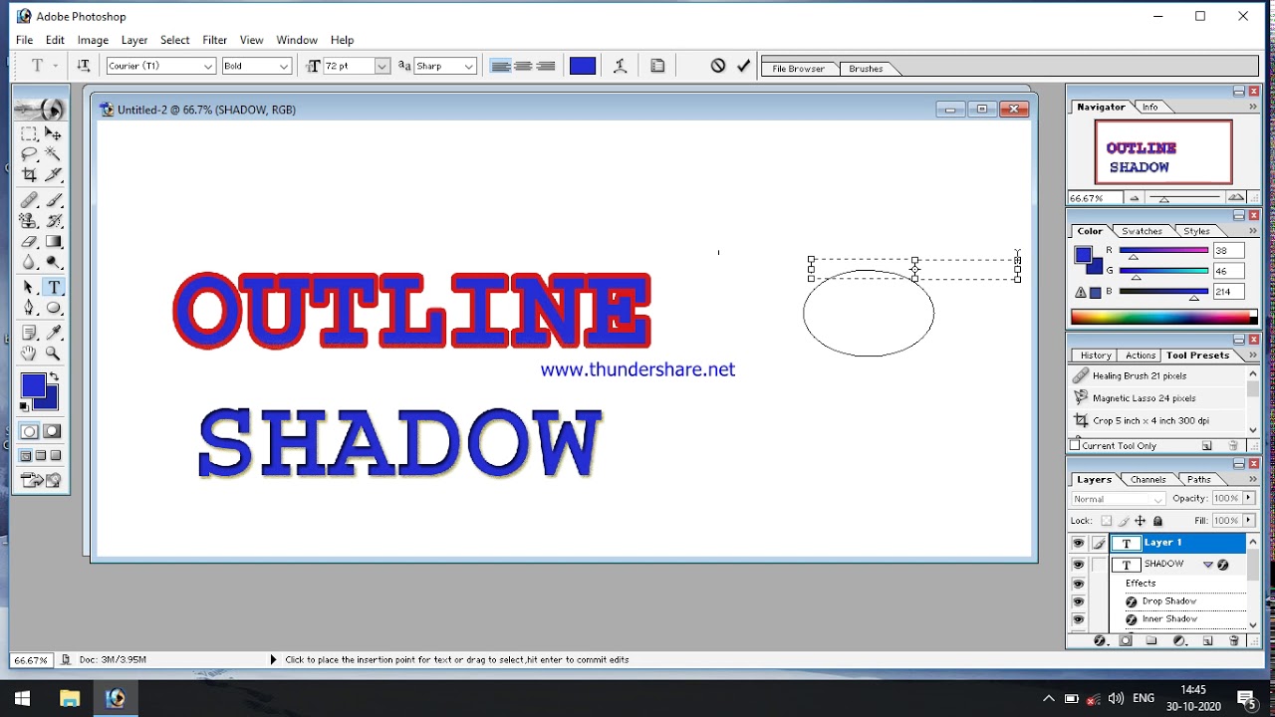Select the Slice tool
This screenshot has height=717, width=1275.
[53, 174]
